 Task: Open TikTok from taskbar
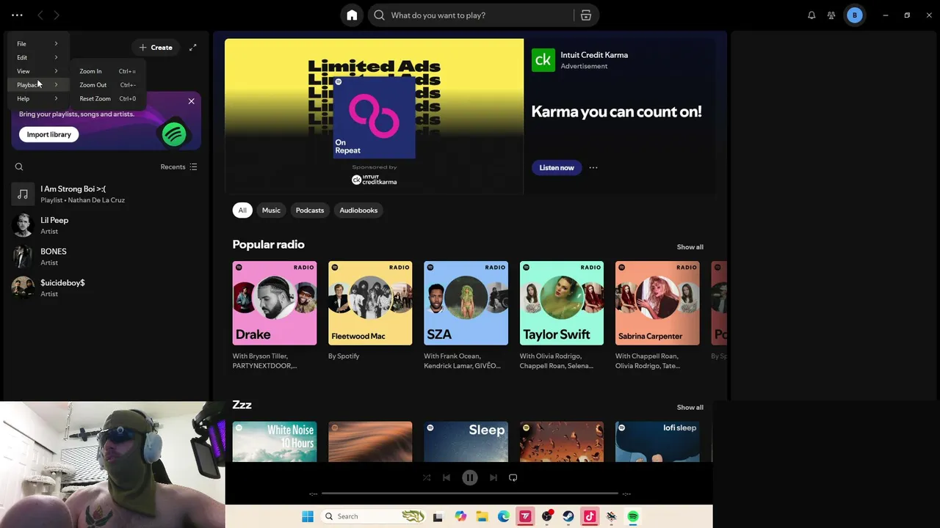[x=590, y=516]
